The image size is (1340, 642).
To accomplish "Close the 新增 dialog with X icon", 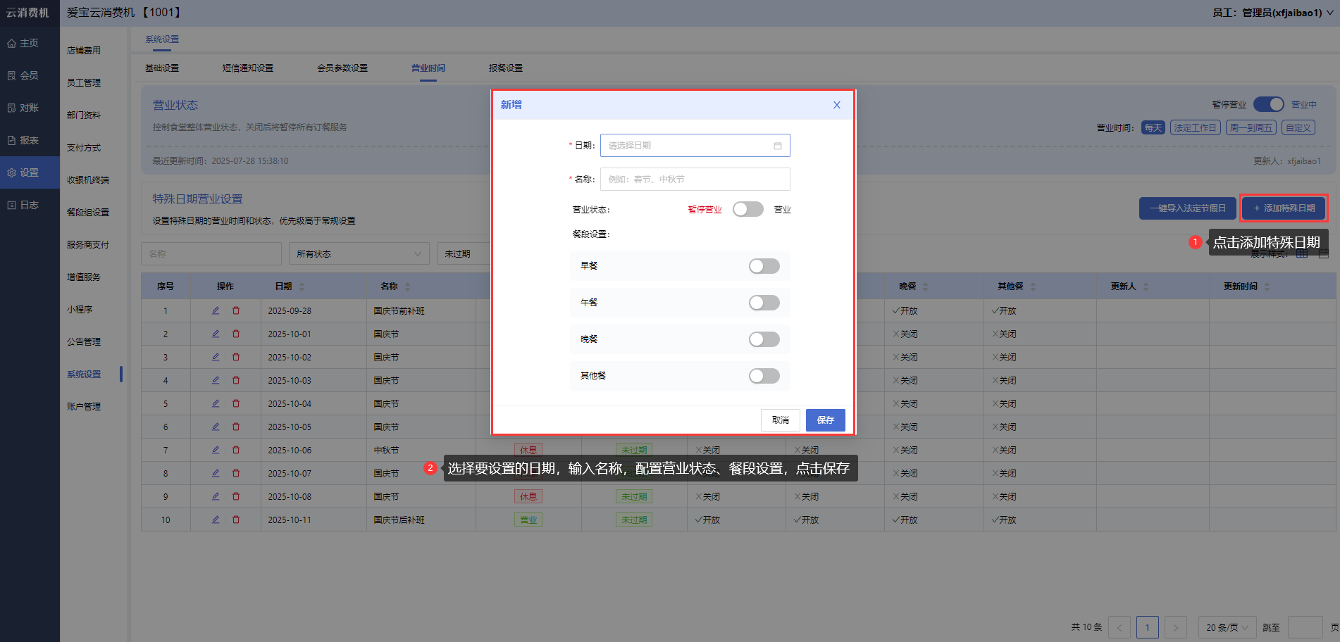I will (x=836, y=105).
